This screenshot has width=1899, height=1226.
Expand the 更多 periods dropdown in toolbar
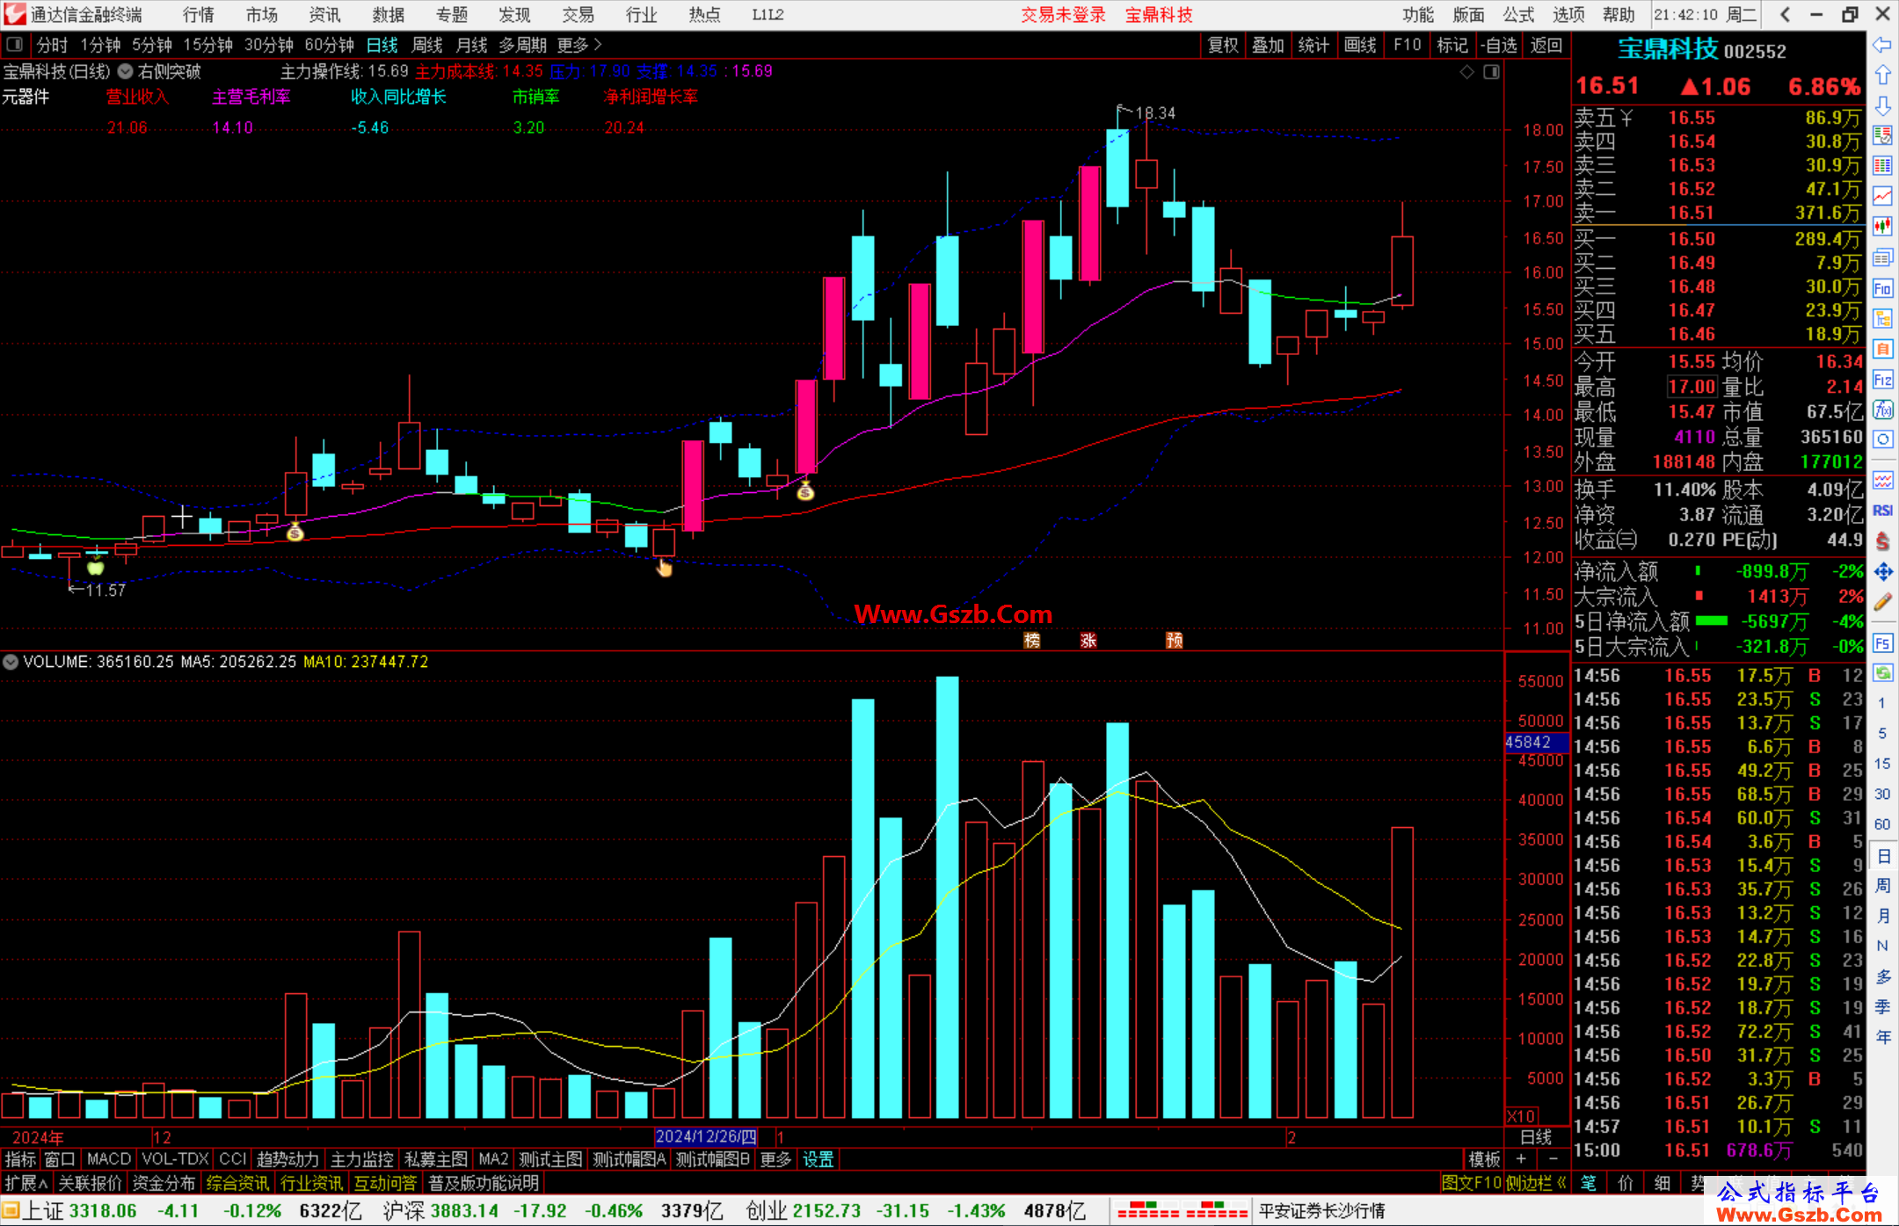tap(579, 45)
